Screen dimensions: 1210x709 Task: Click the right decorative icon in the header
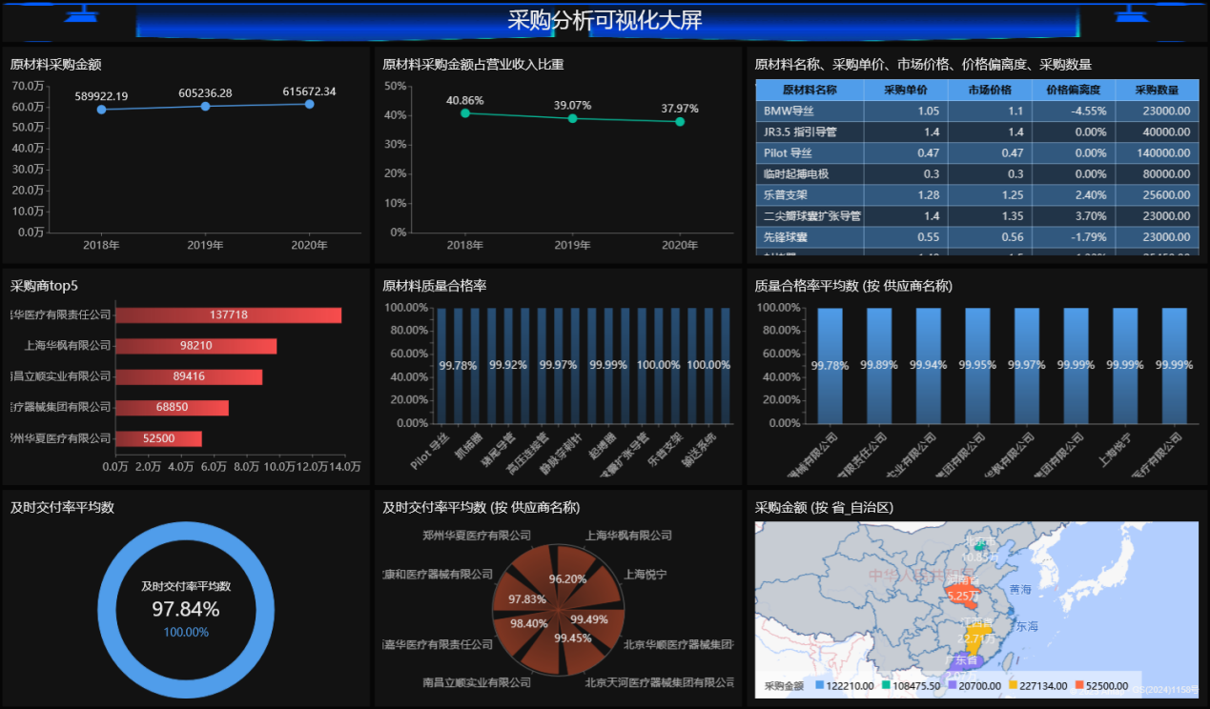coord(1131,13)
